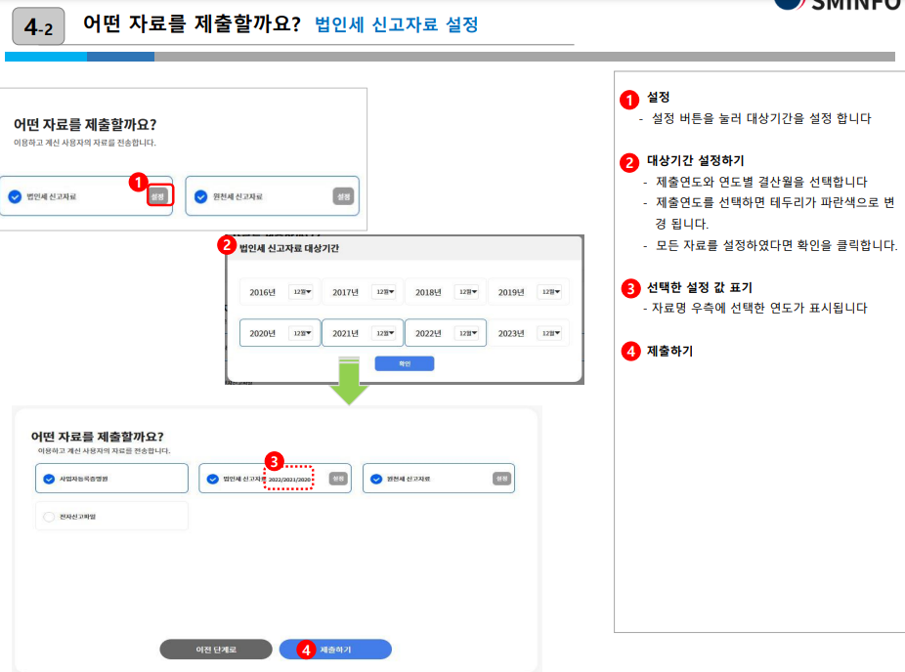Click the 이전 단계로 button
The height and width of the screenshot is (672, 905).
215,650
